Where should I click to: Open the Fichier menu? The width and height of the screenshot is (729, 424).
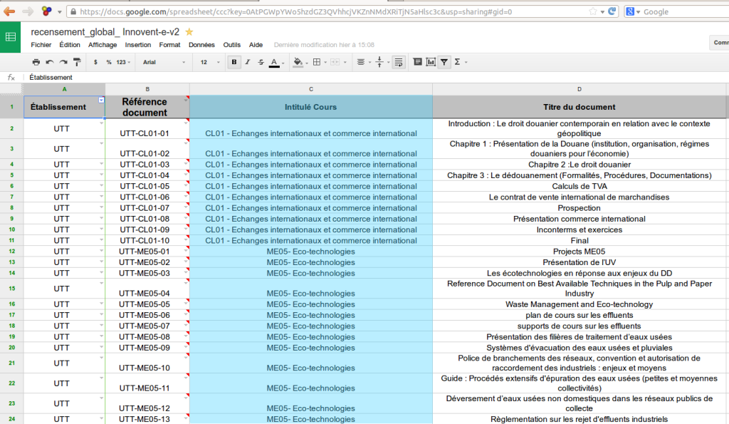41,44
